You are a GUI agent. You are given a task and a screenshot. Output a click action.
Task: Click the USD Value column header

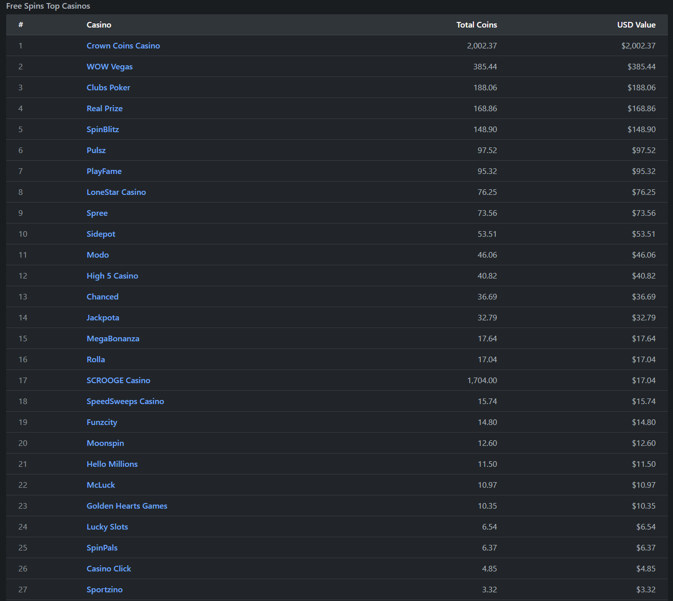pyautogui.click(x=636, y=24)
